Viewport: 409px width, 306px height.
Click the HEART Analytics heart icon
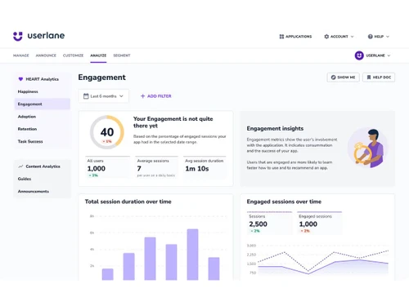(x=20, y=79)
